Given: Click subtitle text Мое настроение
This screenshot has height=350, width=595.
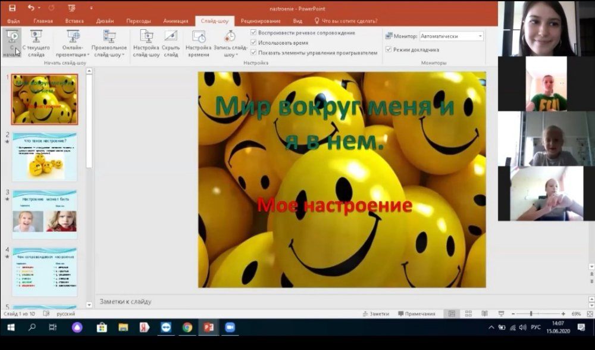Looking at the screenshot, I should click(x=334, y=205).
